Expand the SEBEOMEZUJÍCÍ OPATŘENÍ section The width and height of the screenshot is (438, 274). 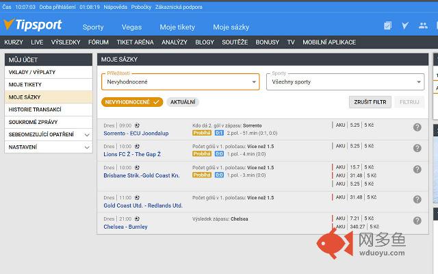coord(49,134)
